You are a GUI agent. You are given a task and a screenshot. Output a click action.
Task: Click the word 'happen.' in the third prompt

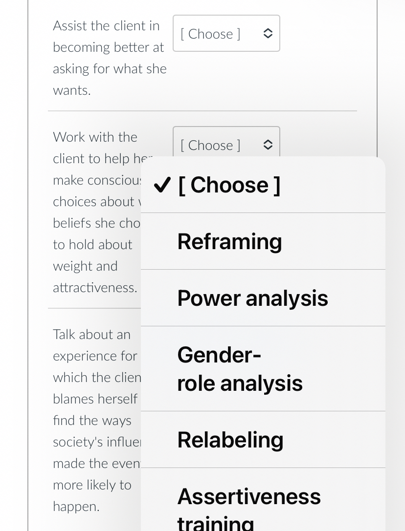[x=76, y=507]
